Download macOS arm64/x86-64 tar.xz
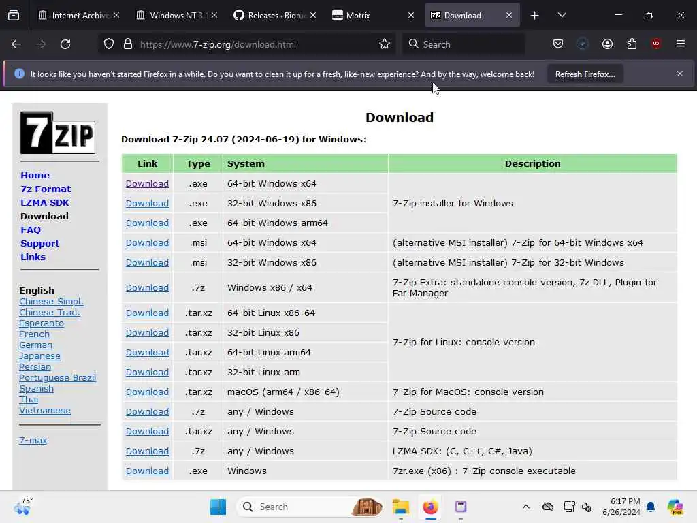Viewport: 697px width, 523px height. click(x=147, y=392)
